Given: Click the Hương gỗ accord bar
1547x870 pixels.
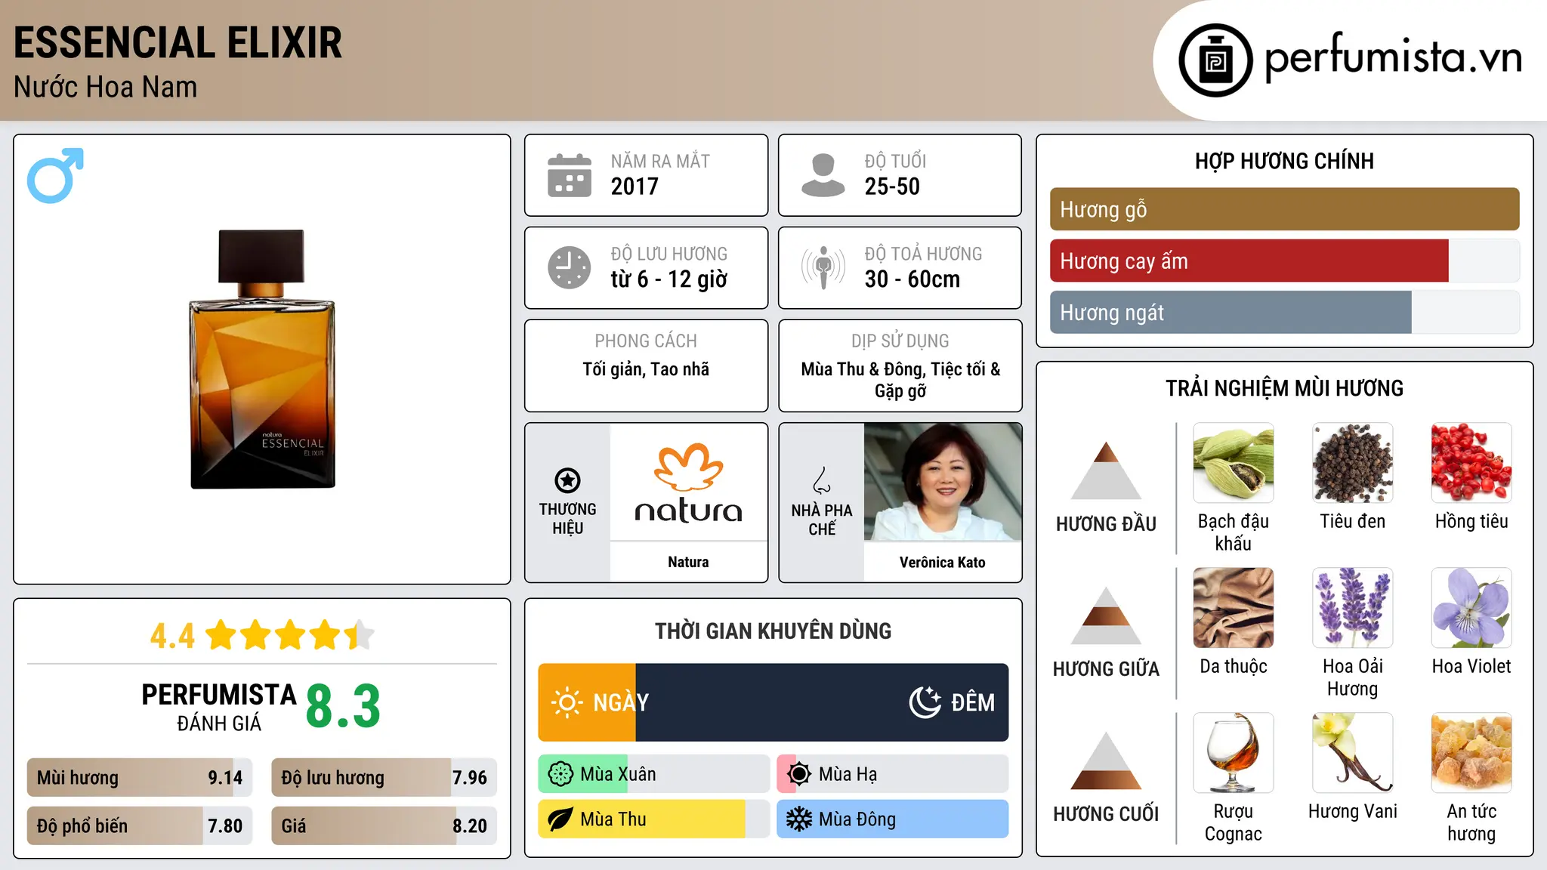Looking at the screenshot, I should point(1284,209).
